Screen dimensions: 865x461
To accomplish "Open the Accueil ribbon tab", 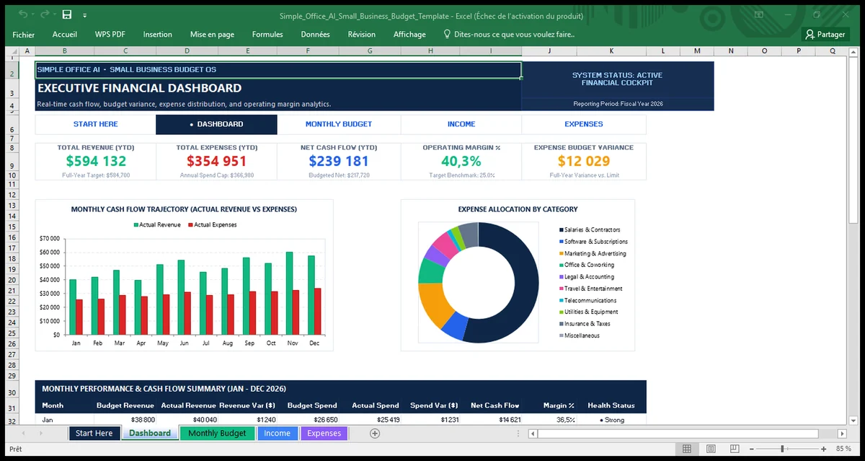I will 65,34.
